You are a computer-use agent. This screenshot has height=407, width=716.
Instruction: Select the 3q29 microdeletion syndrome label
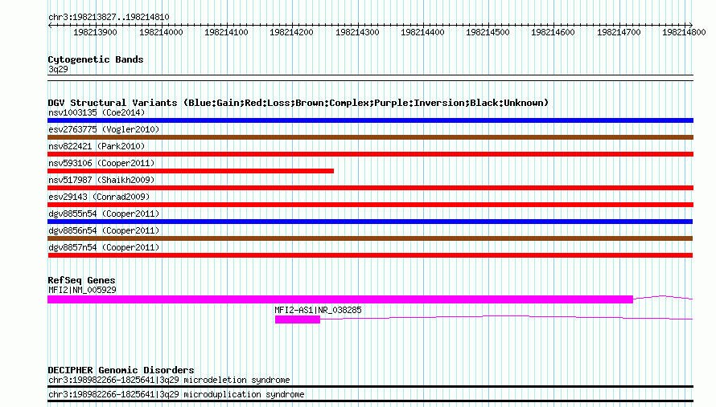coord(169,381)
